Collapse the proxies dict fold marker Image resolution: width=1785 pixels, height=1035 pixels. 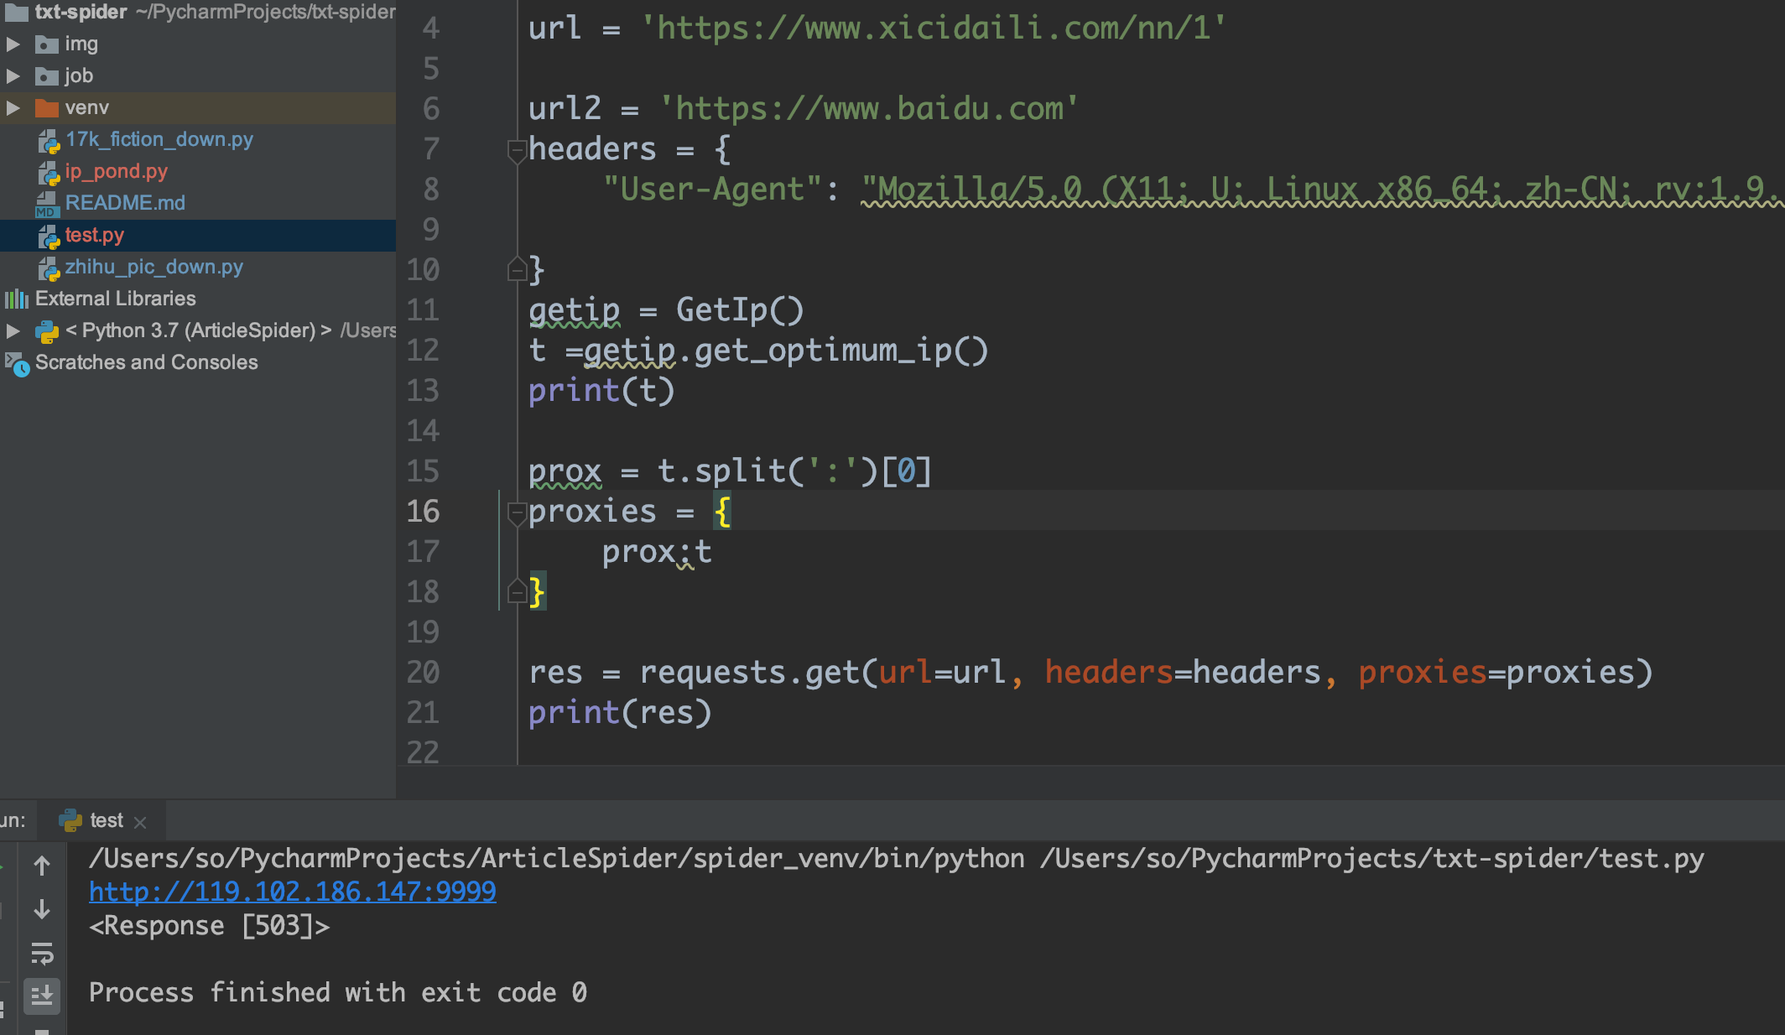[517, 512]
